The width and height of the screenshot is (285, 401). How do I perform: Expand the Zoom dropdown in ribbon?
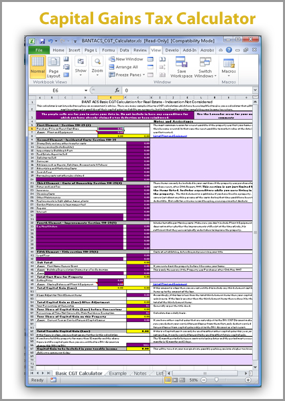coord(97,67)
